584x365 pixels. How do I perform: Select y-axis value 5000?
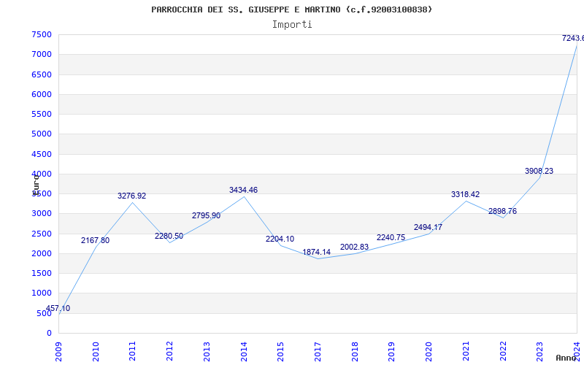point(42,134)
